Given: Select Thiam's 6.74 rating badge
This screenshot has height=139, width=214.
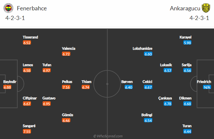Looking at the screenshot, I should point(86,87).
